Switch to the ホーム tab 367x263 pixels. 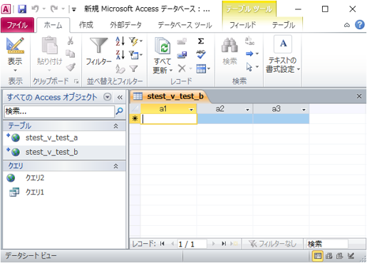point(53,25)
